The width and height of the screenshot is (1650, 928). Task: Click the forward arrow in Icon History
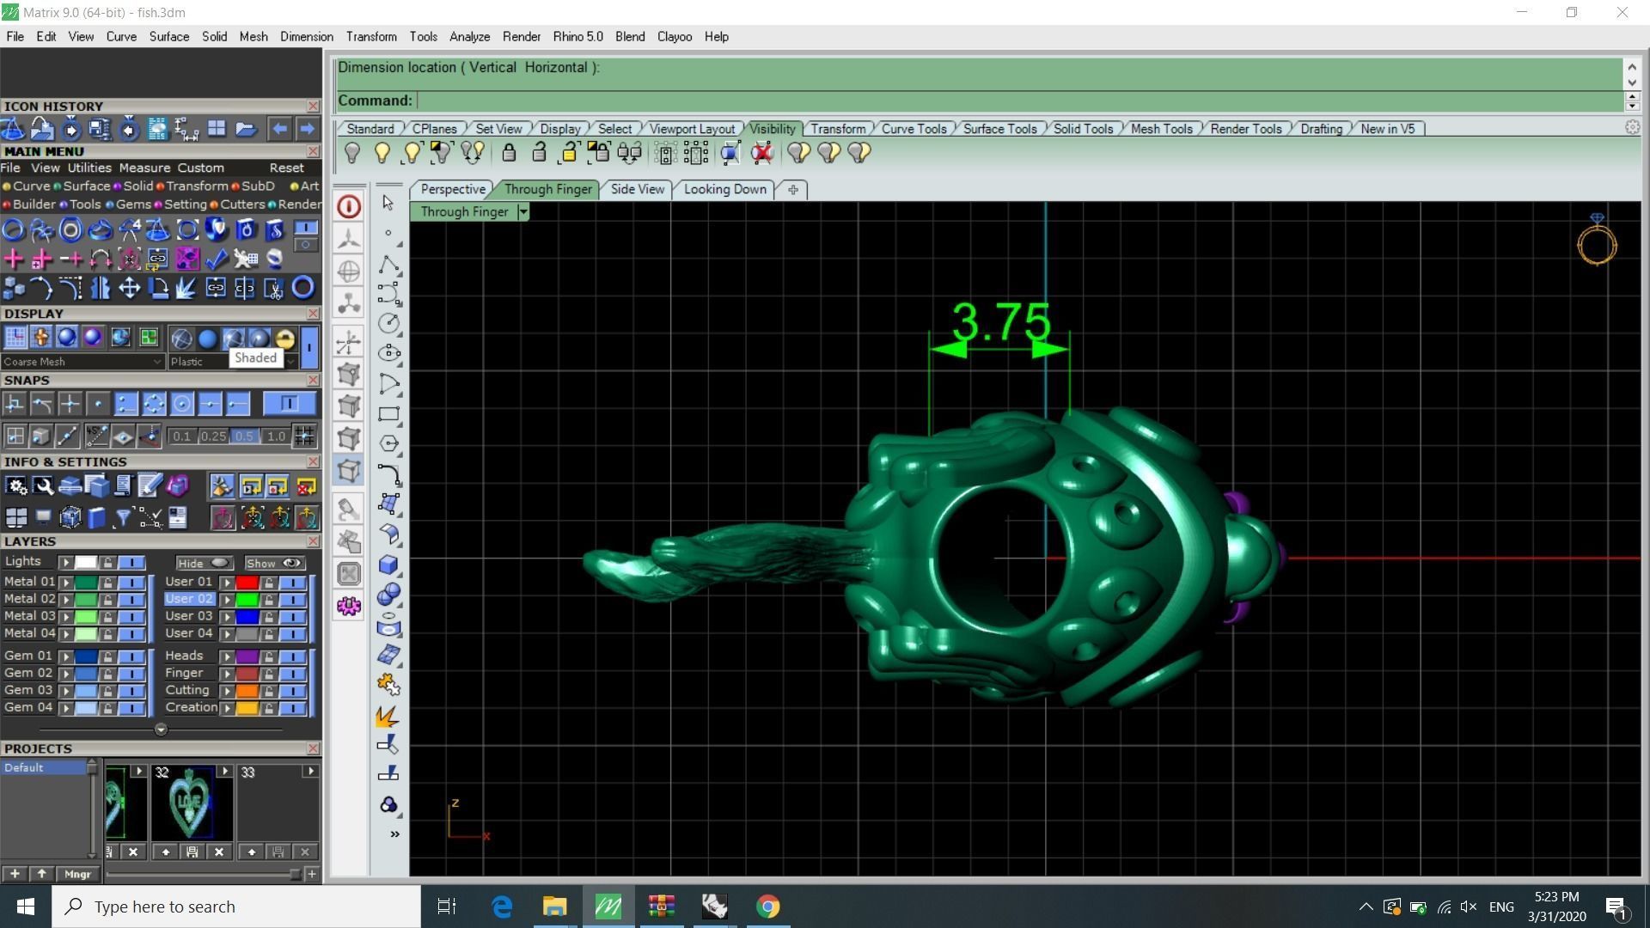[307, 129]
